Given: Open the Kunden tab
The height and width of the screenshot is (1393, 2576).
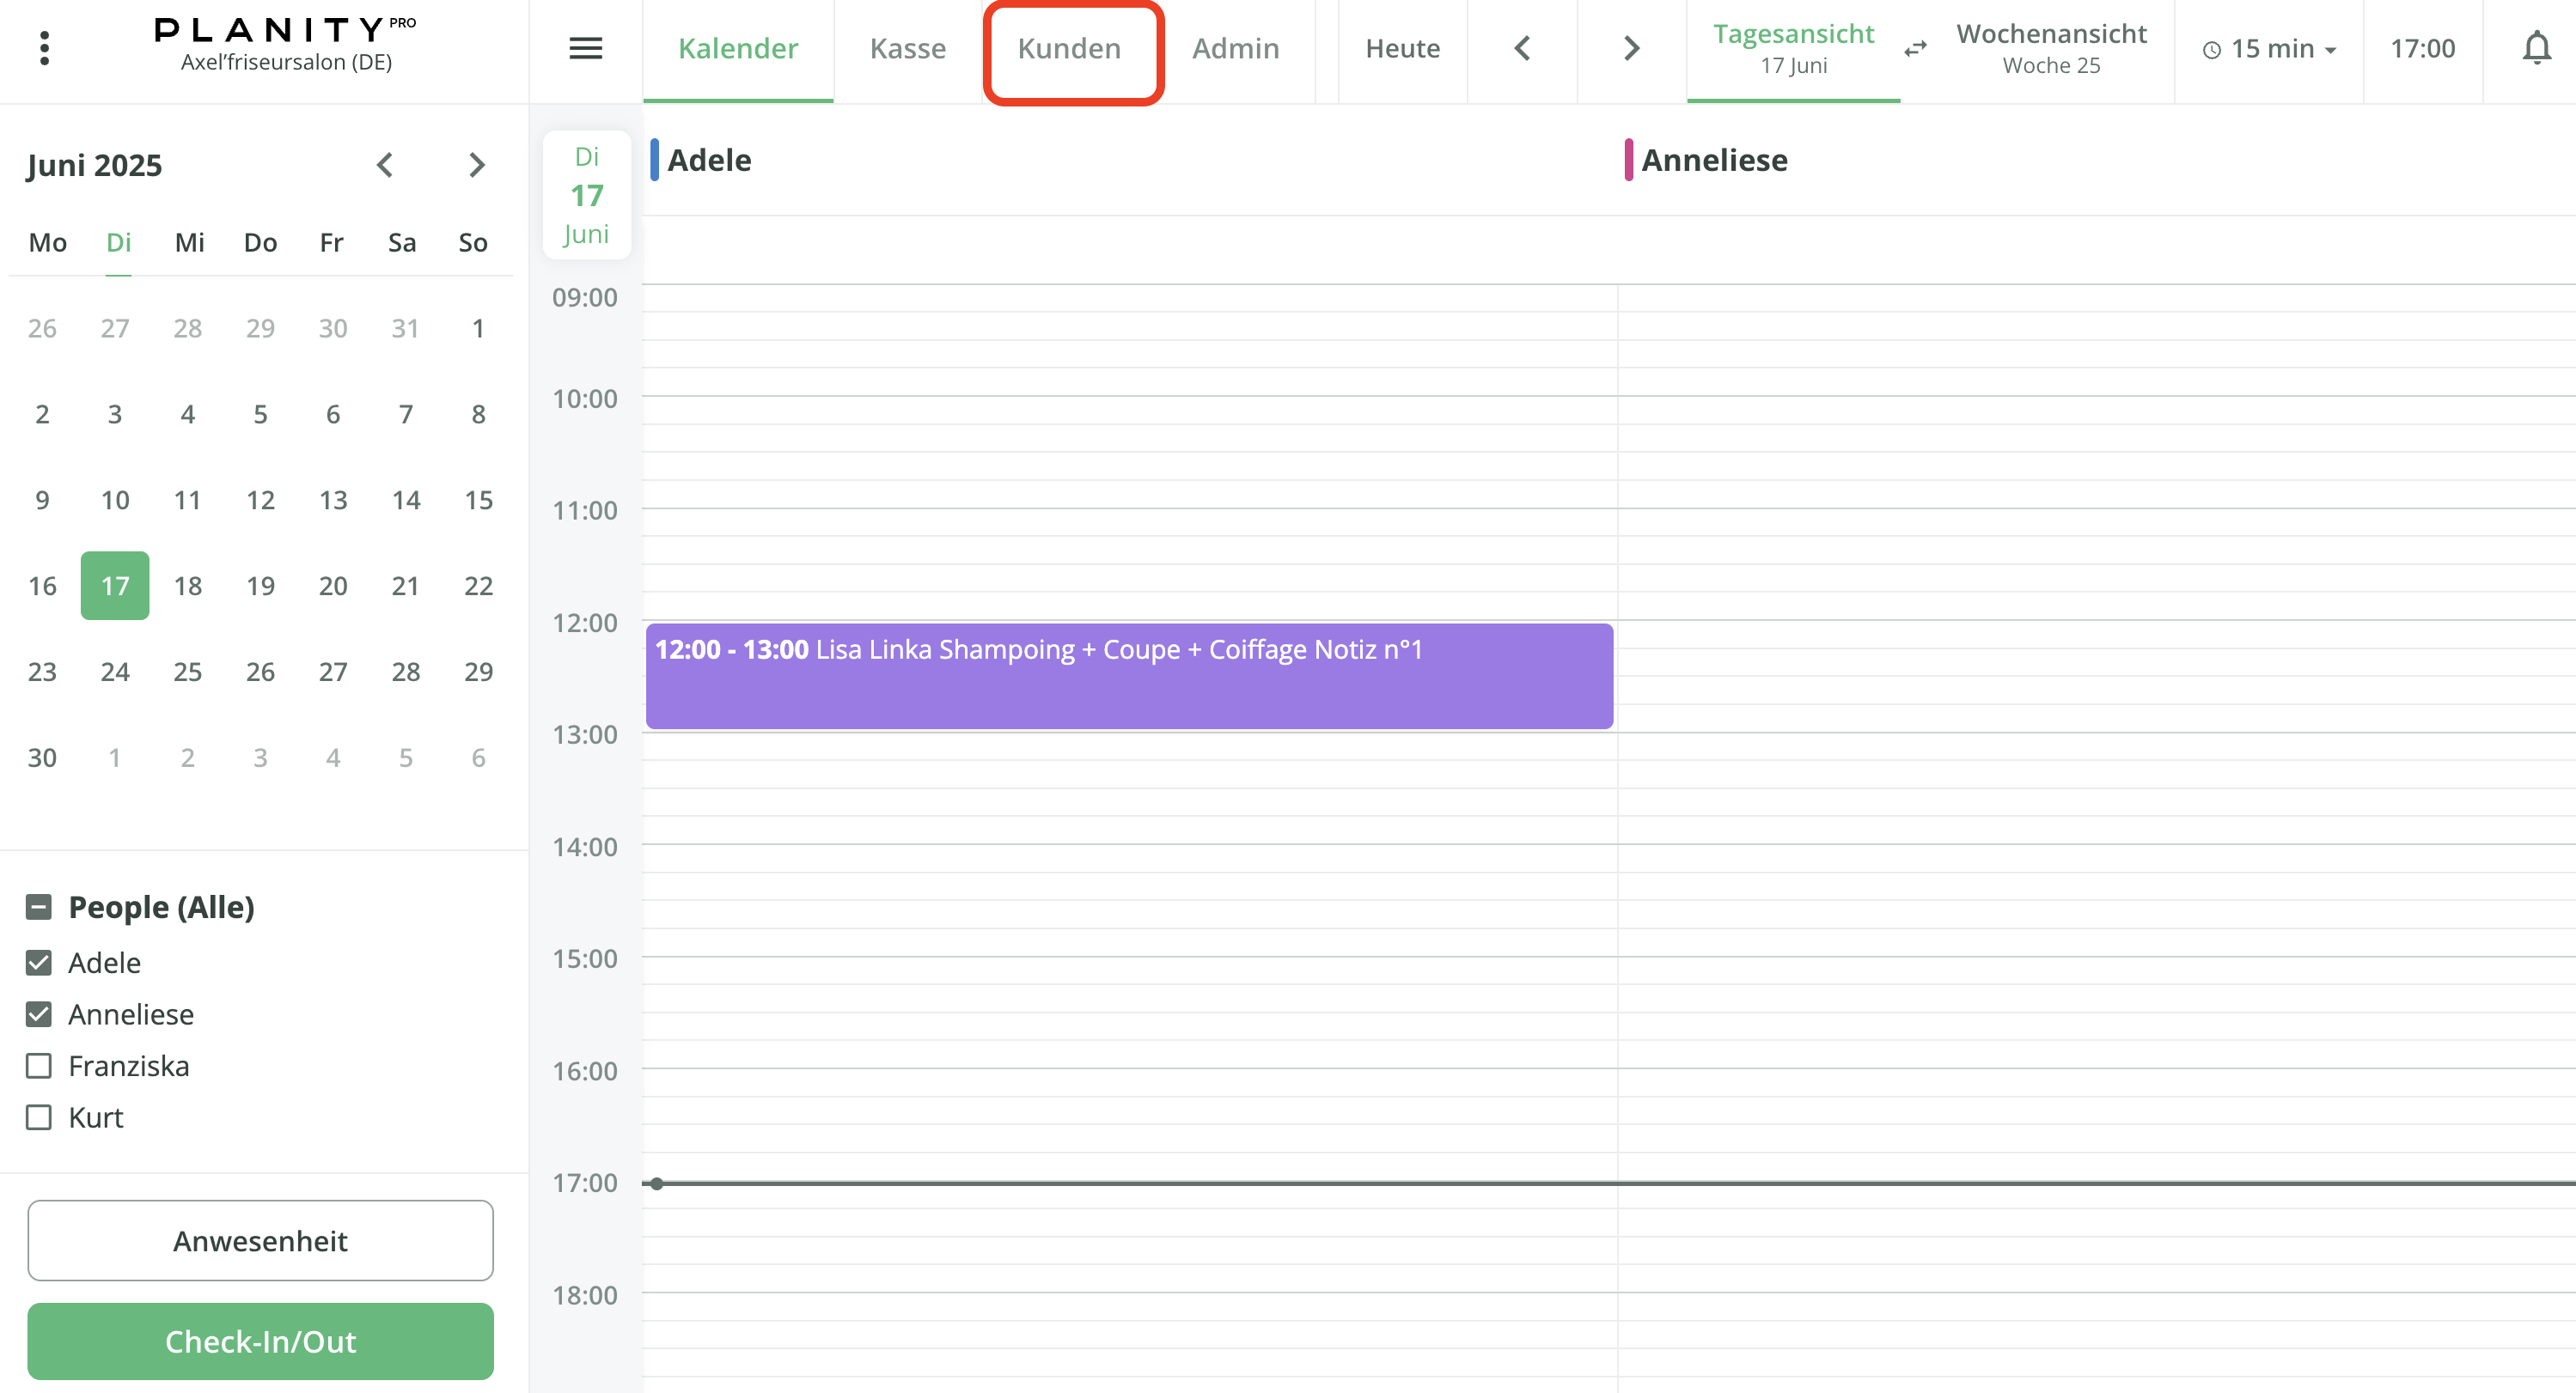Looking at the screenshot, I should pyautogui.click(x=1069, y=48).
